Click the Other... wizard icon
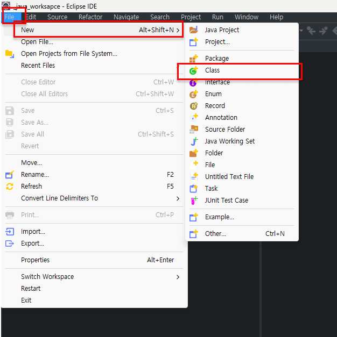337x337 pixels. (x=194, y=234)
